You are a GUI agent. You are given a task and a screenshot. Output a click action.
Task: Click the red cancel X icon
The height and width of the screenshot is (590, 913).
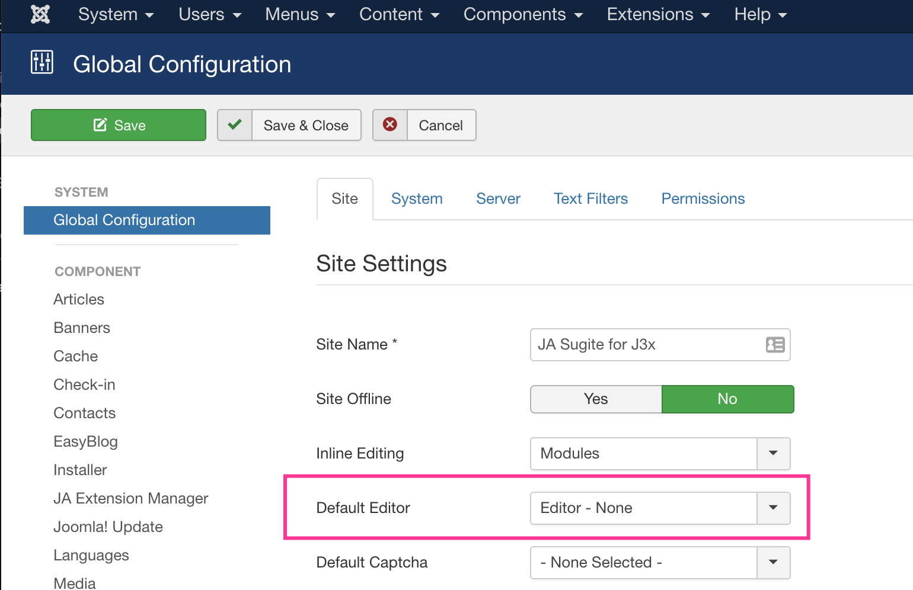[390, 125]
